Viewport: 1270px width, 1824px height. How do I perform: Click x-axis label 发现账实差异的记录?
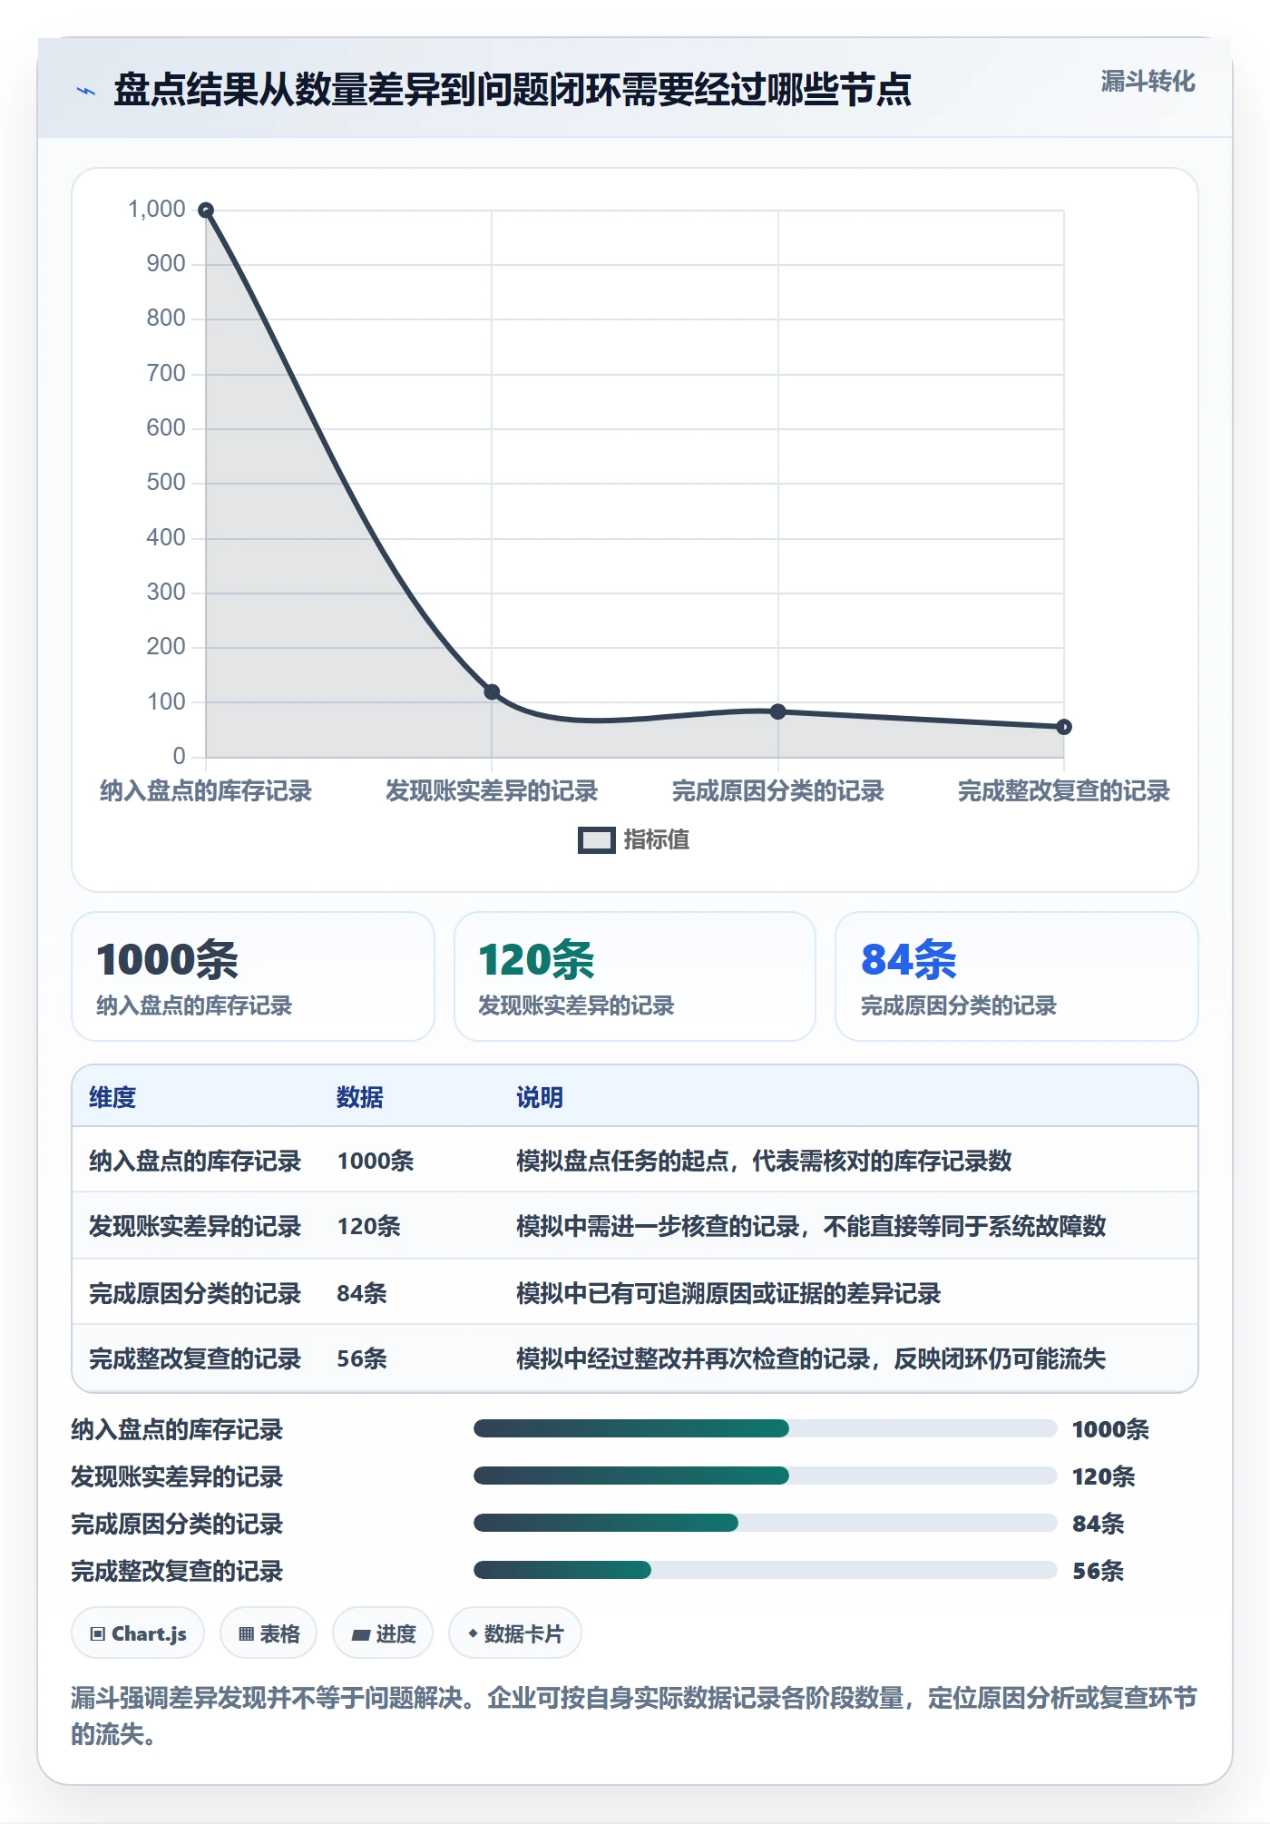492,790
